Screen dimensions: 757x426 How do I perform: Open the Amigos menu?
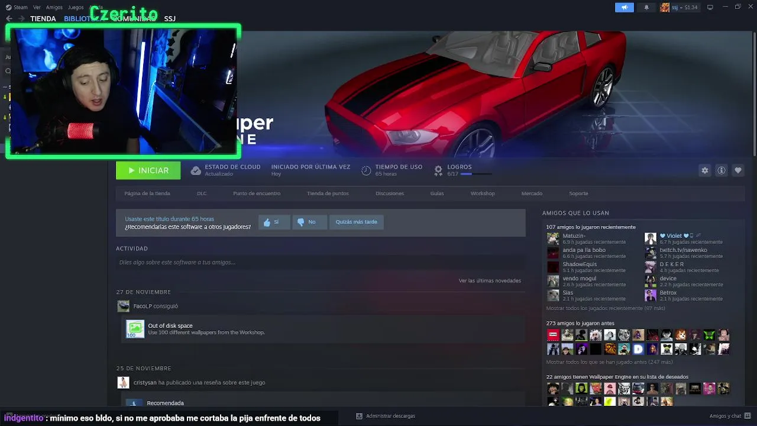click(54, 7)
